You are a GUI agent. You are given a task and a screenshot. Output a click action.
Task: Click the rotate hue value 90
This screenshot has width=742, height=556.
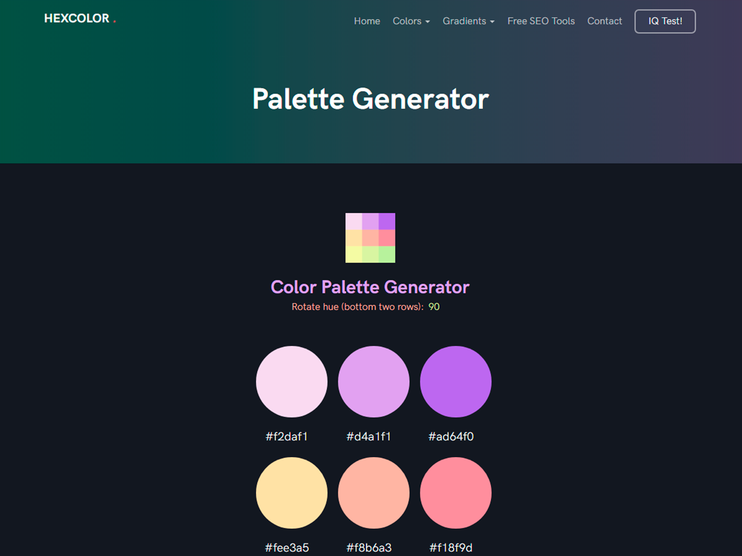(x=434, y=306)
